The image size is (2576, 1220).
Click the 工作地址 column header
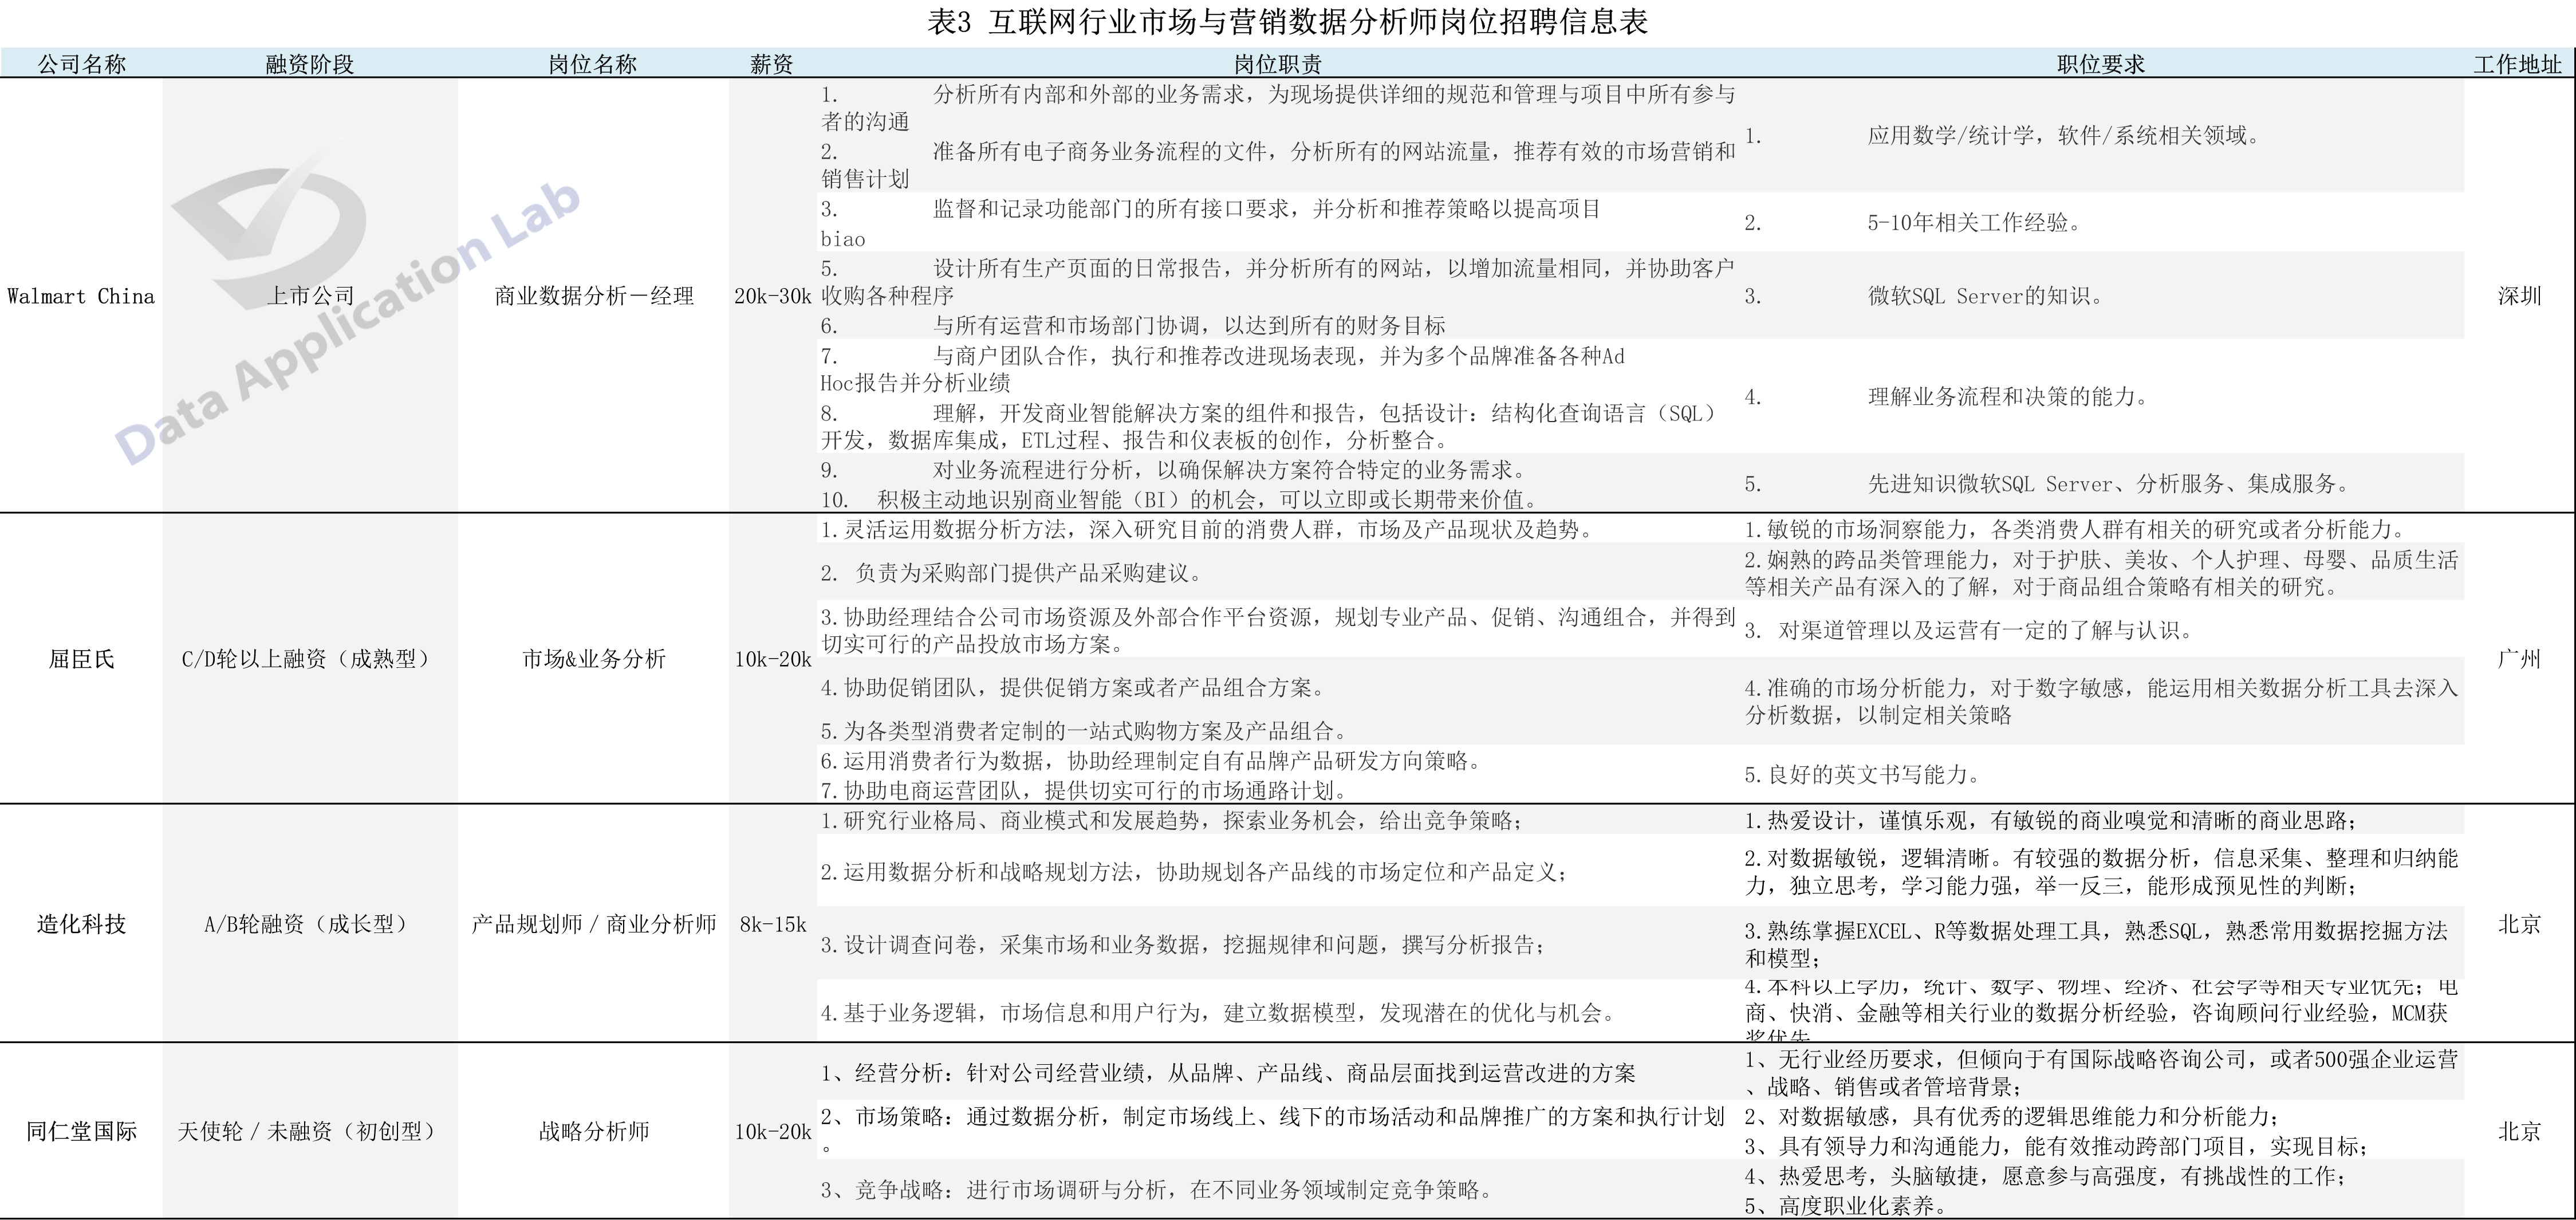2518,64
